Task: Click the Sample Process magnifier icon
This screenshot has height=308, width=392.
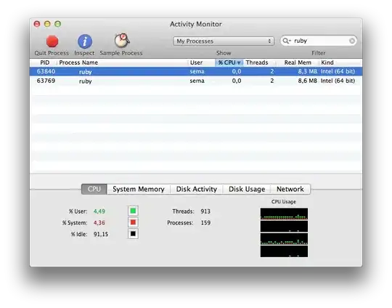Action: [122, 41]
